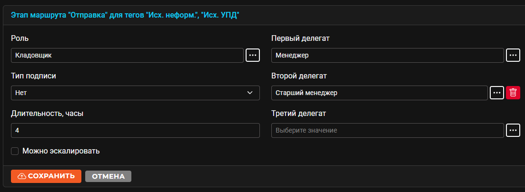Expand the Тип подписи chevron arrow
The height and width of the screenshot is (192, 525).
click(250, 93)
